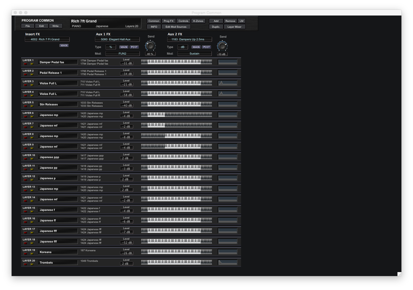This screenshot has height=290, width=413.
Task: Toggle the POST switch in Aux 1 FX
Action: [134, 47]
